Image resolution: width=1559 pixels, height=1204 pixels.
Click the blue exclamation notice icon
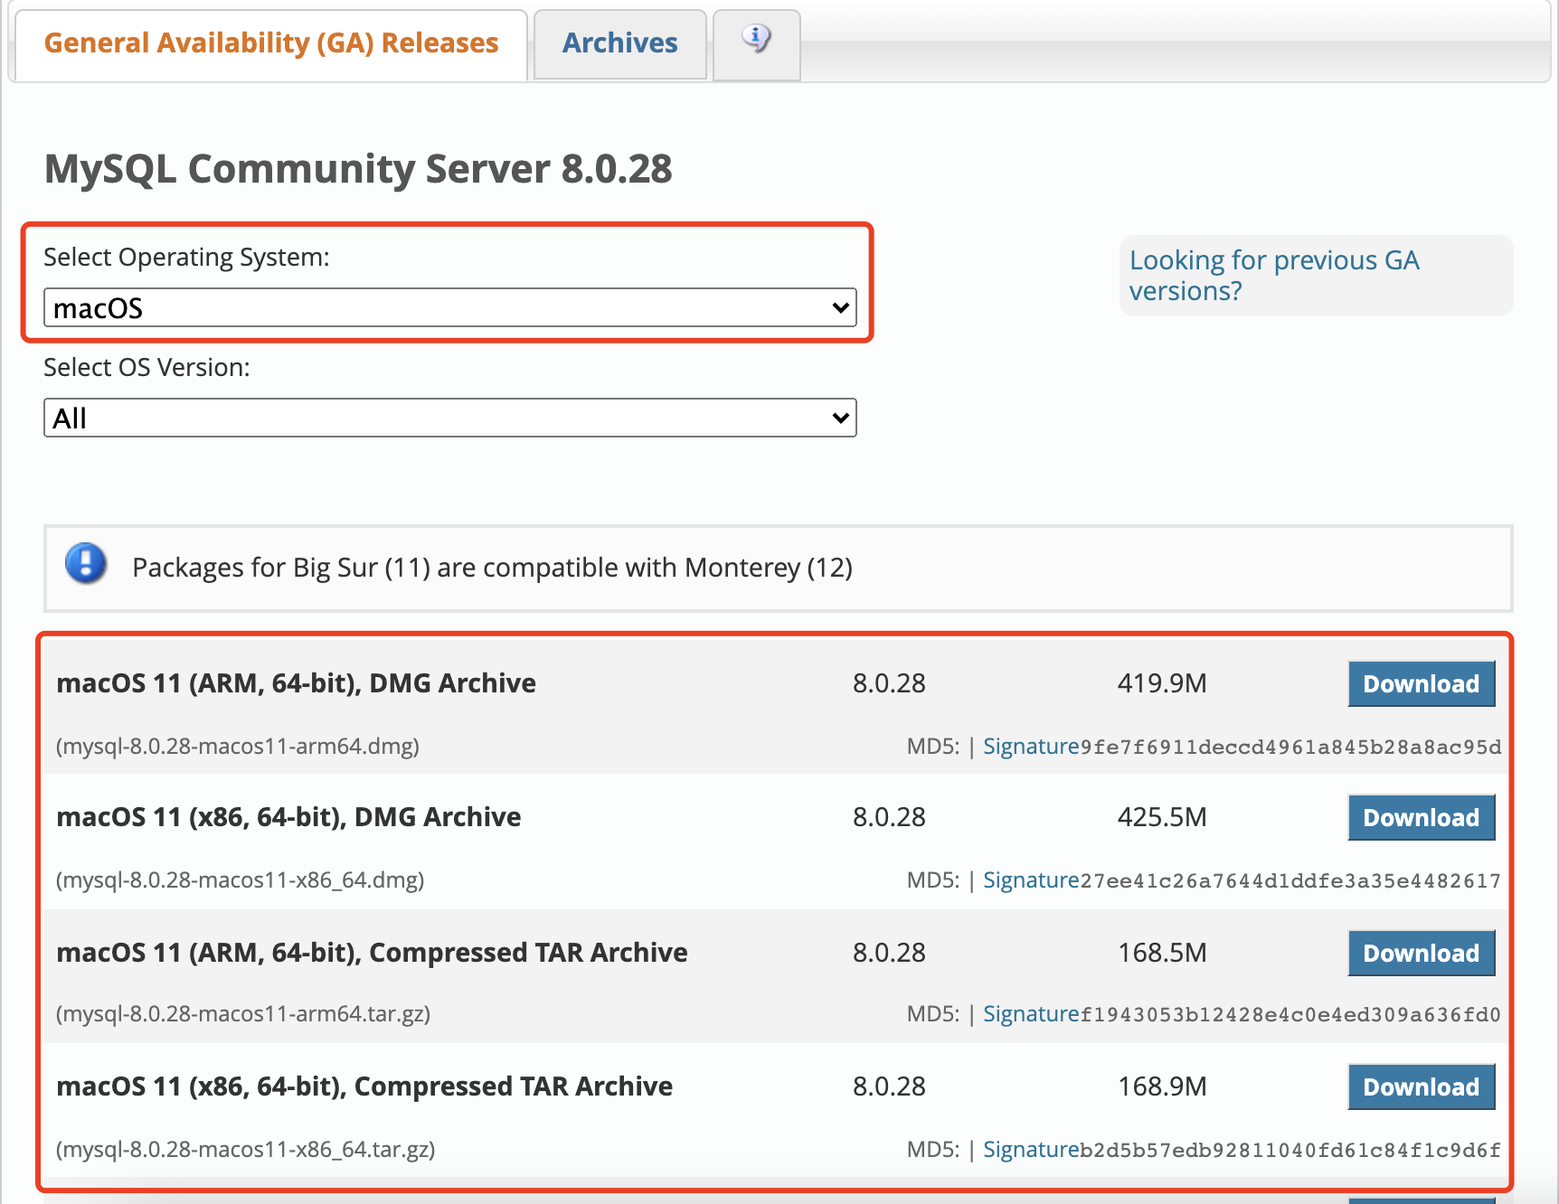[x=86, y=563]
